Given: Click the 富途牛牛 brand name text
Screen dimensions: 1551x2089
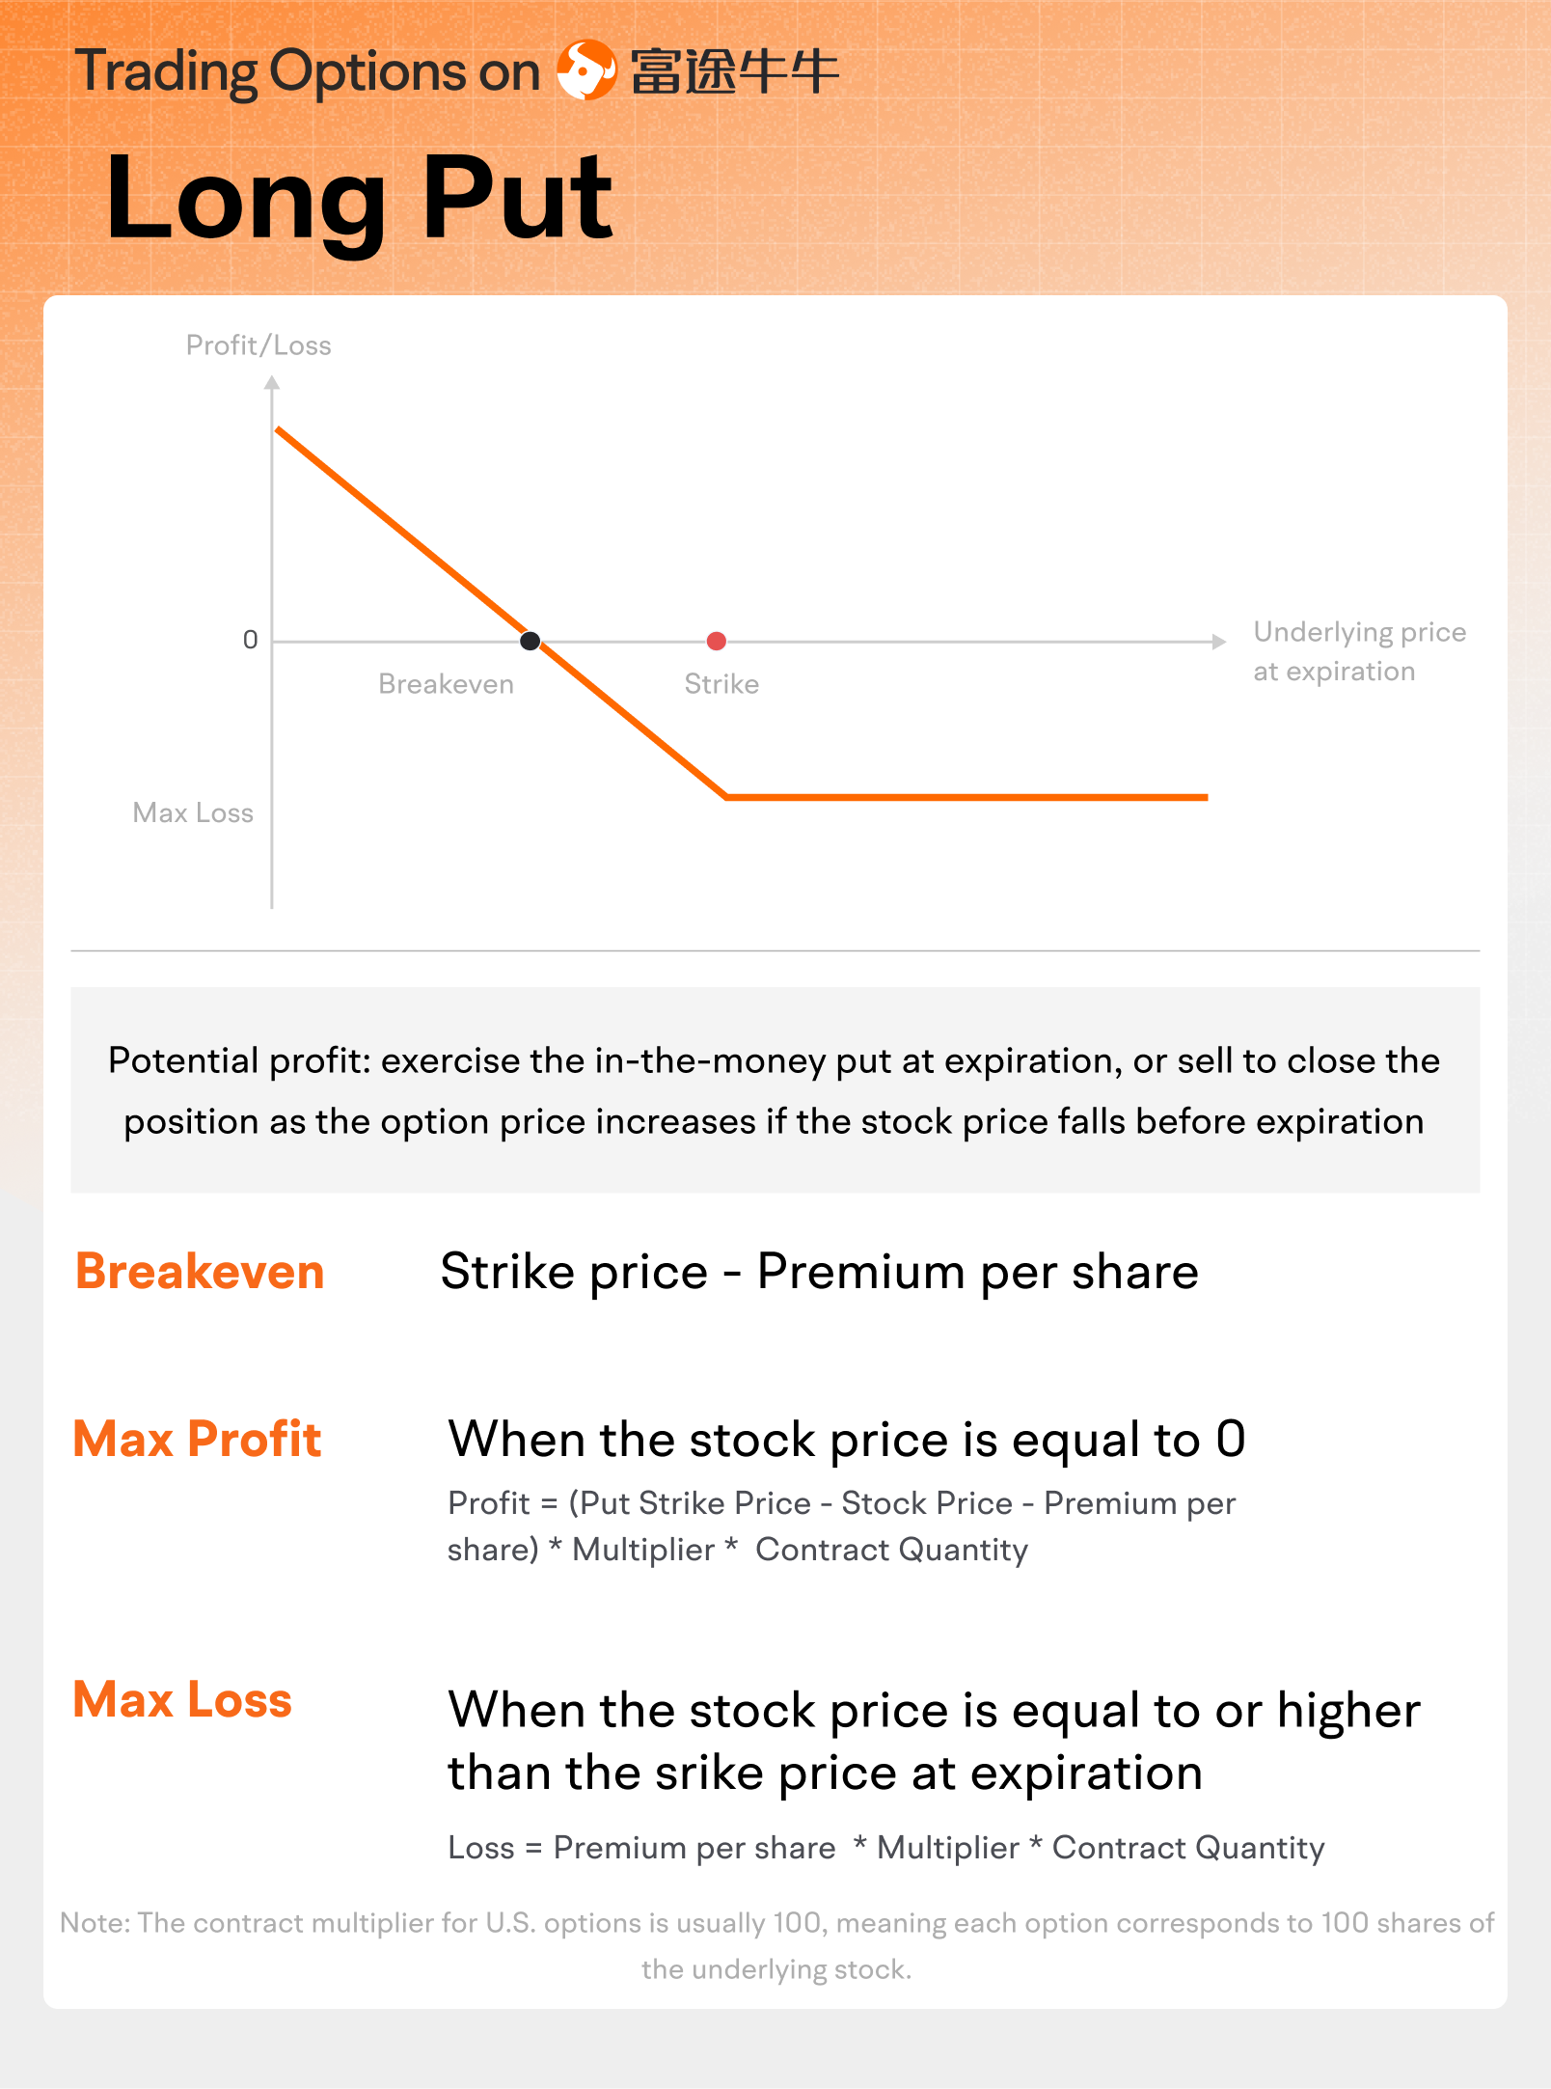Looking at the screenshot, I should pos(733,71).
